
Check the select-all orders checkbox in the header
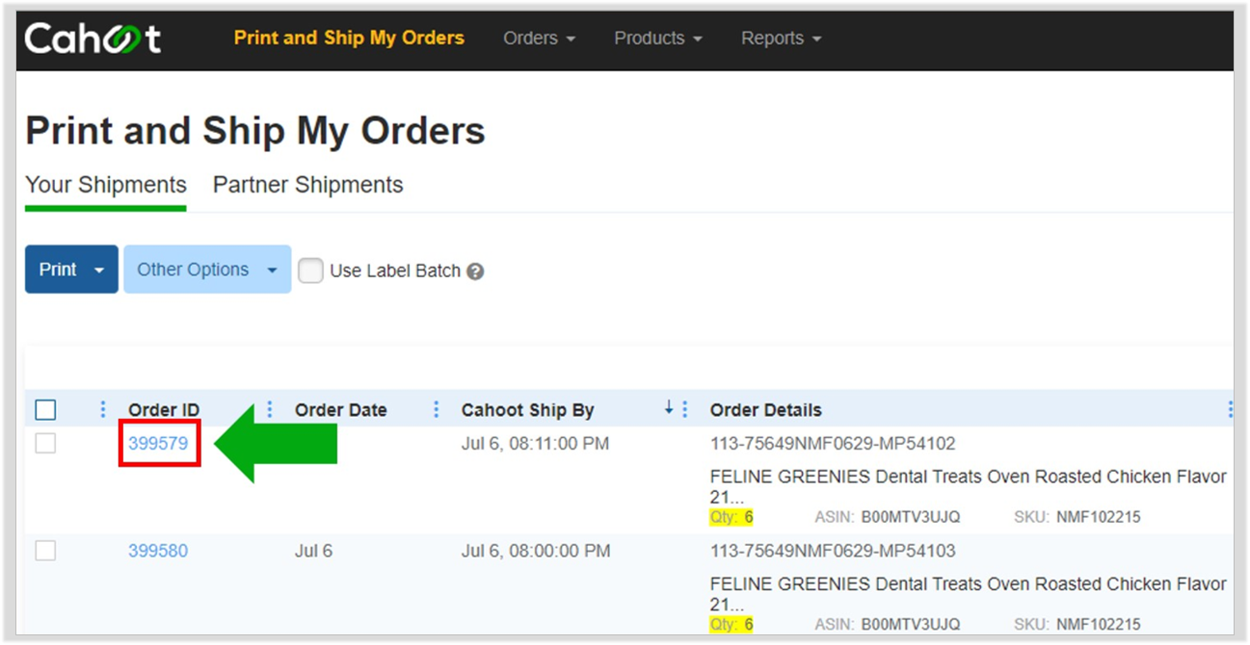[45, 410]
